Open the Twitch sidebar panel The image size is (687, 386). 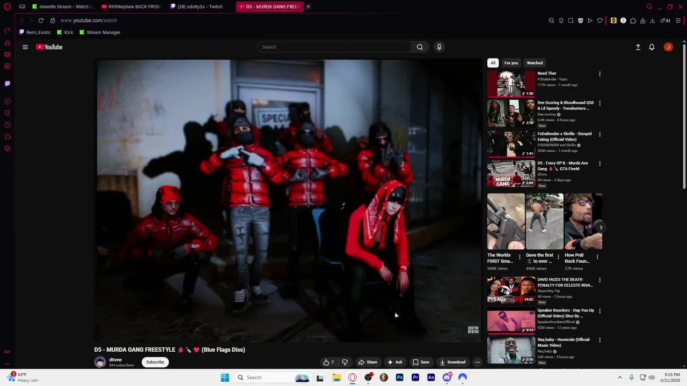click(7, 84)
